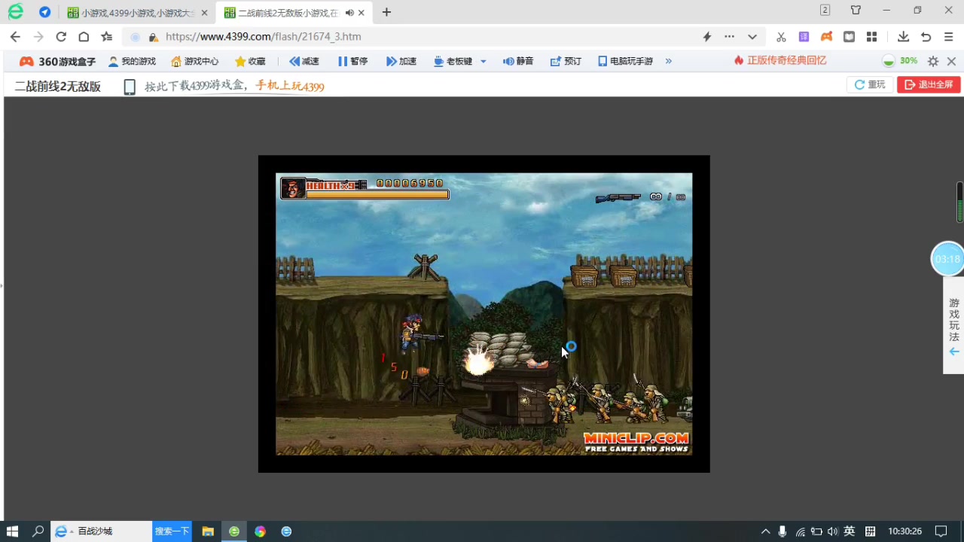This screenshot has height=542, width=964.
Task: Go forward to the next page
Action: (38, 36)
